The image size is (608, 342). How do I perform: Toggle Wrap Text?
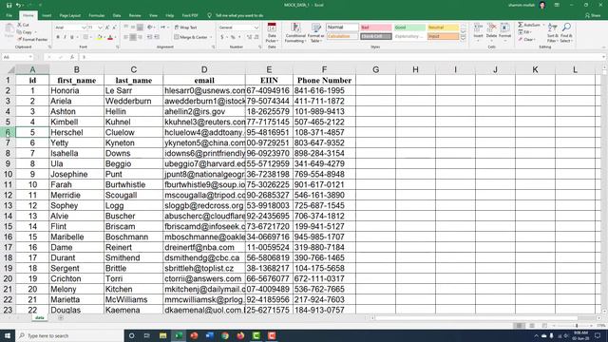[x=186, y=28]
